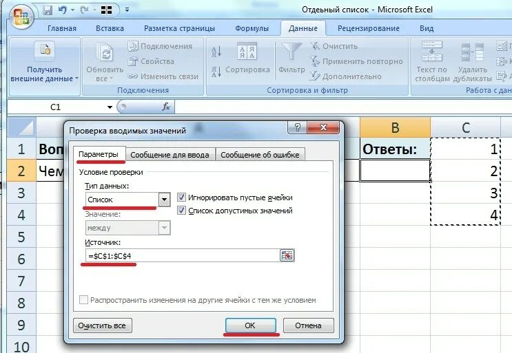Click the Подключения connections item
The width and height of the screenshot is (512, 353).
click(x=160, y=46)
